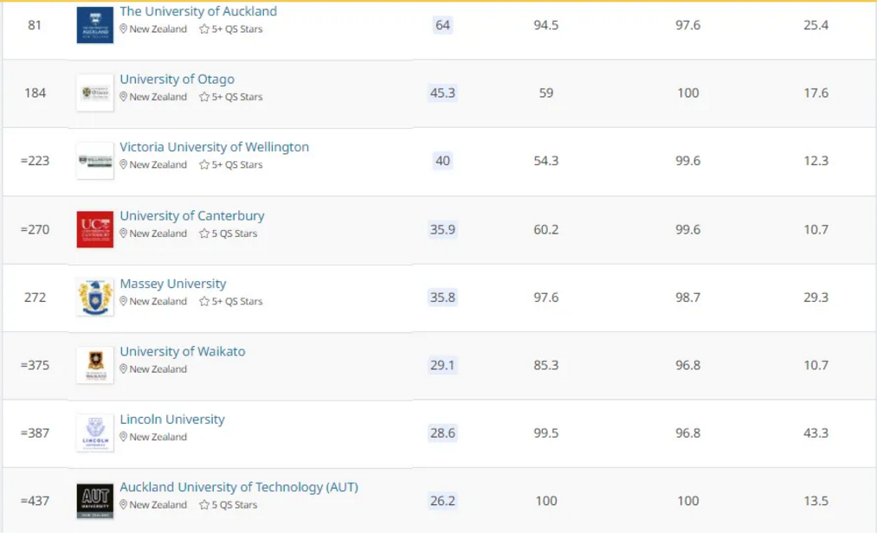Open The University of Auckland link
The image size is (877, 538).
click(198, 11)
